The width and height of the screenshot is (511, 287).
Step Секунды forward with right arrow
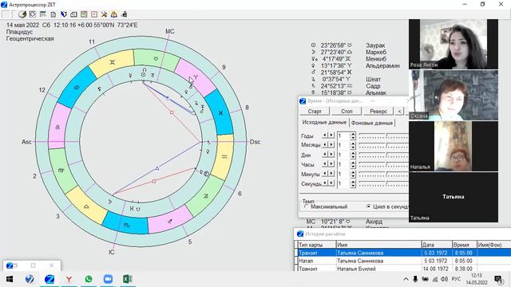coord(331,183)
